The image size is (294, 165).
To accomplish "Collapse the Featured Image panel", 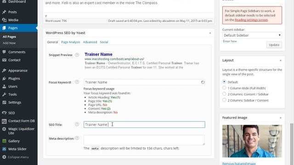I will (x=281, y=118).
